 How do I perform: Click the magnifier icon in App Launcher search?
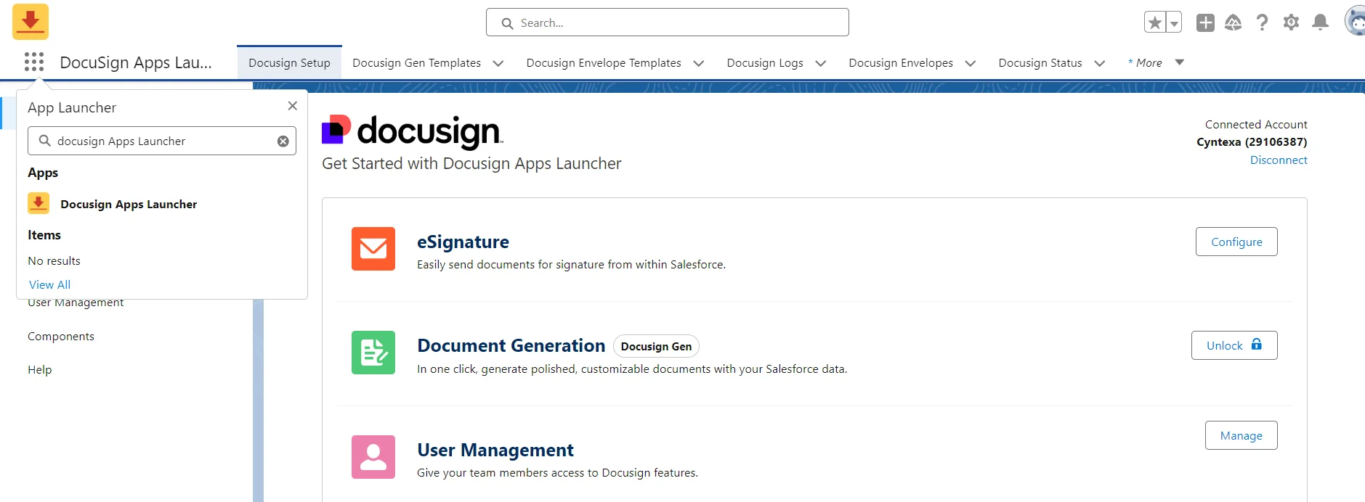(x=44, y=141)
